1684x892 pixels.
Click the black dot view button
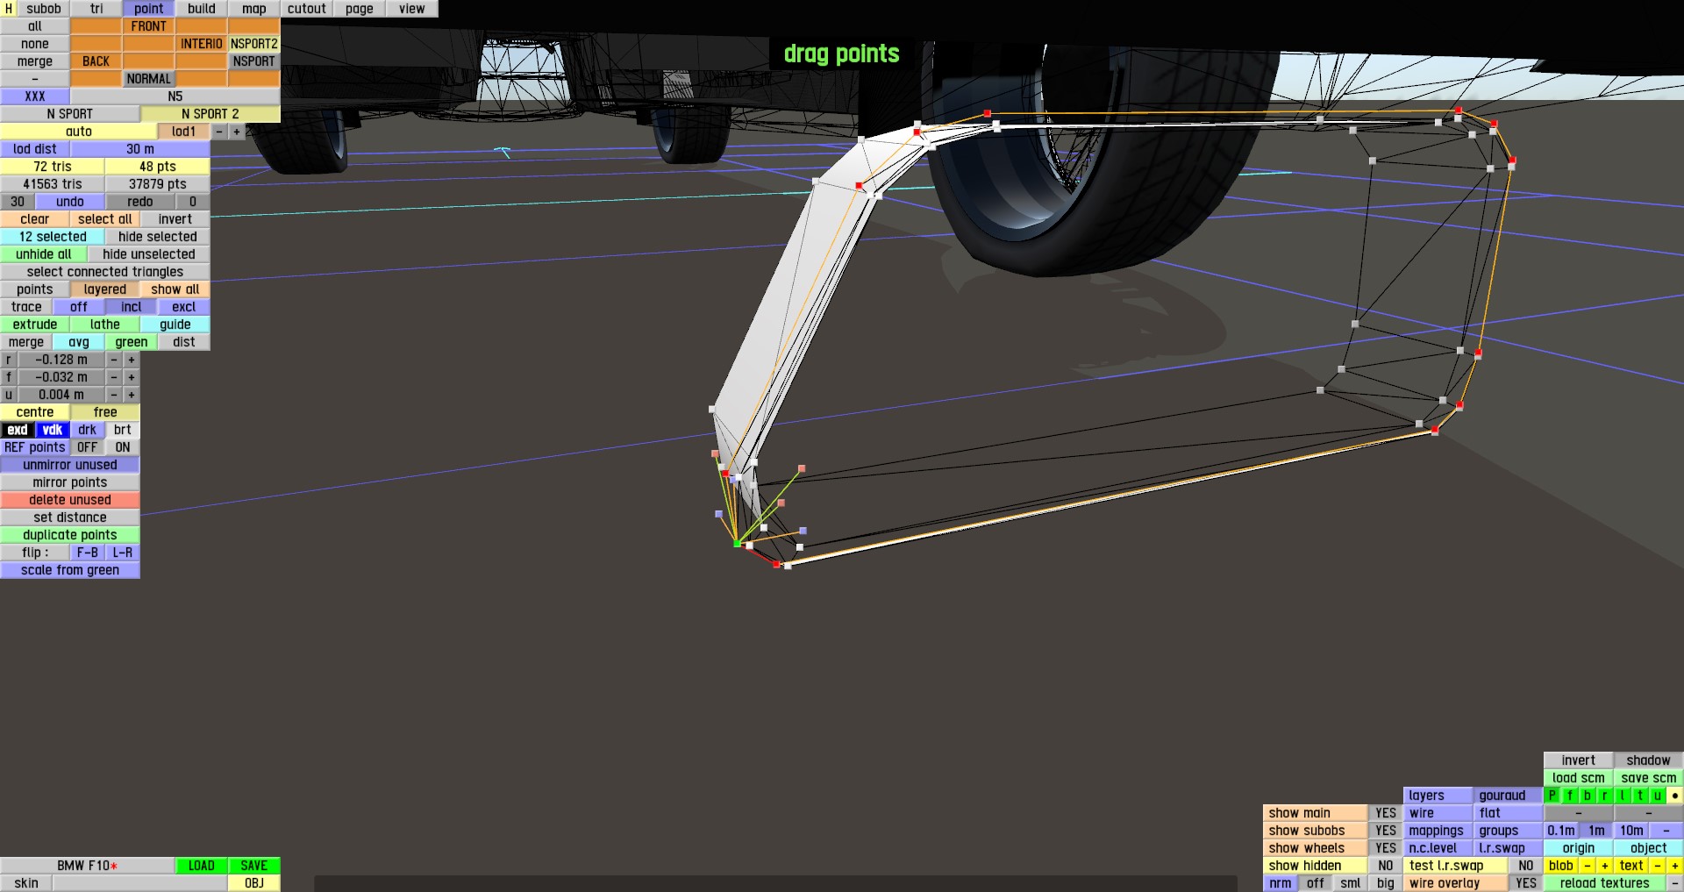click(x=1675, y=796)
